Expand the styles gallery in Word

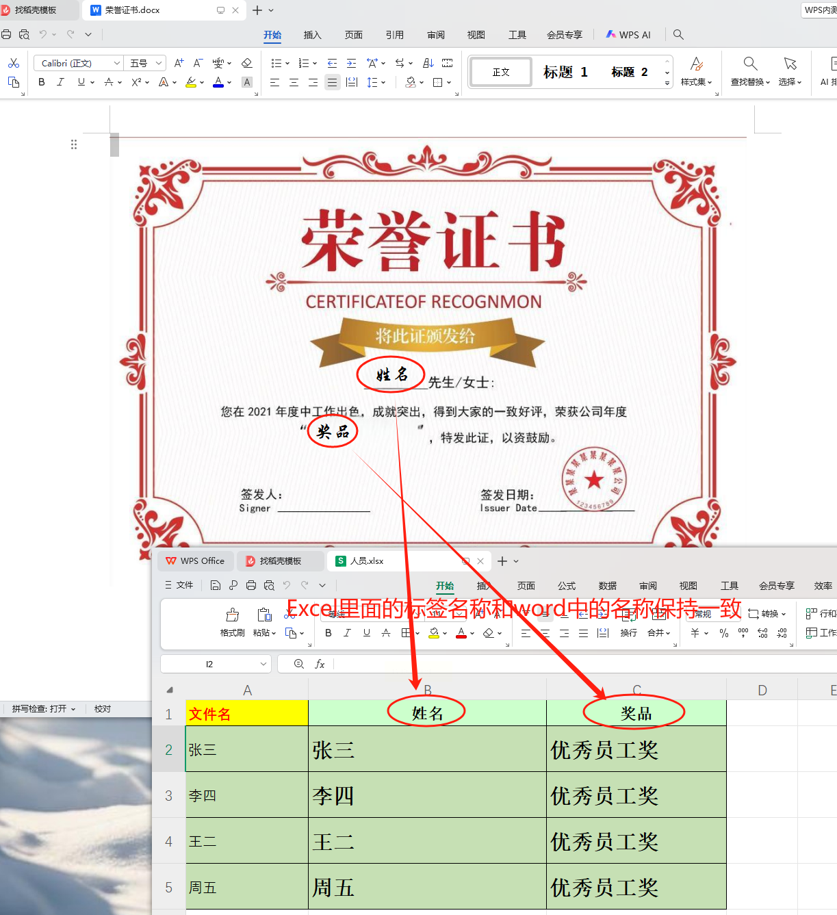[667, 83]
